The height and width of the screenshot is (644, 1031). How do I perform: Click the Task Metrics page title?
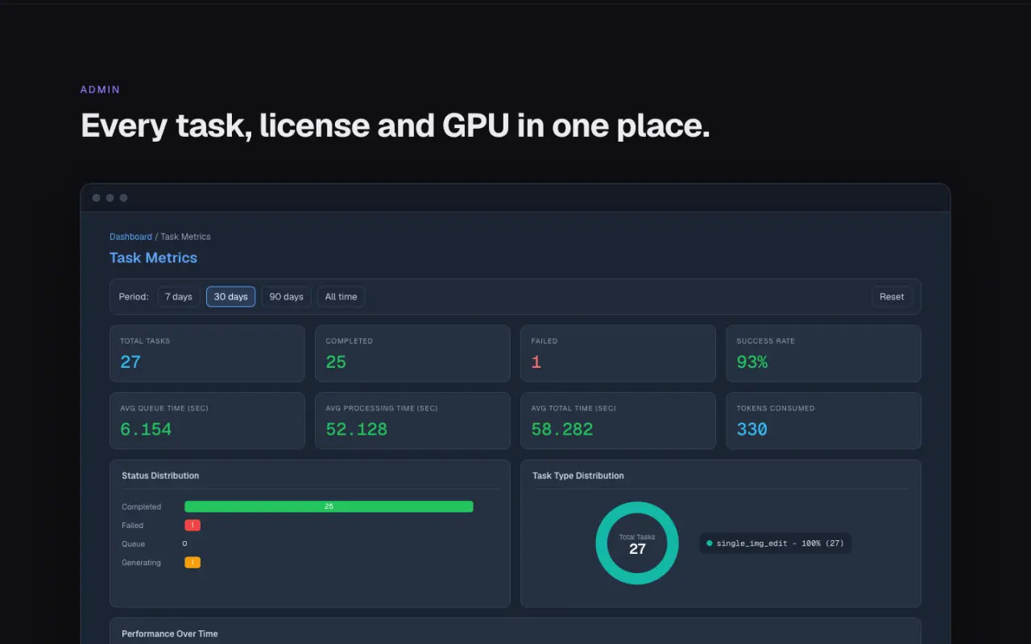coord(153,258)
